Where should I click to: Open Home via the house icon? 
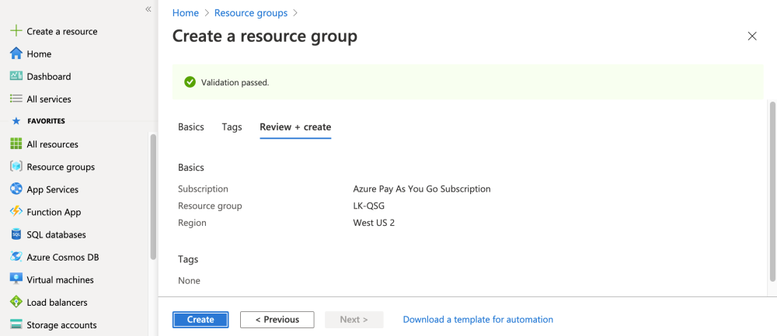[16, 54]
